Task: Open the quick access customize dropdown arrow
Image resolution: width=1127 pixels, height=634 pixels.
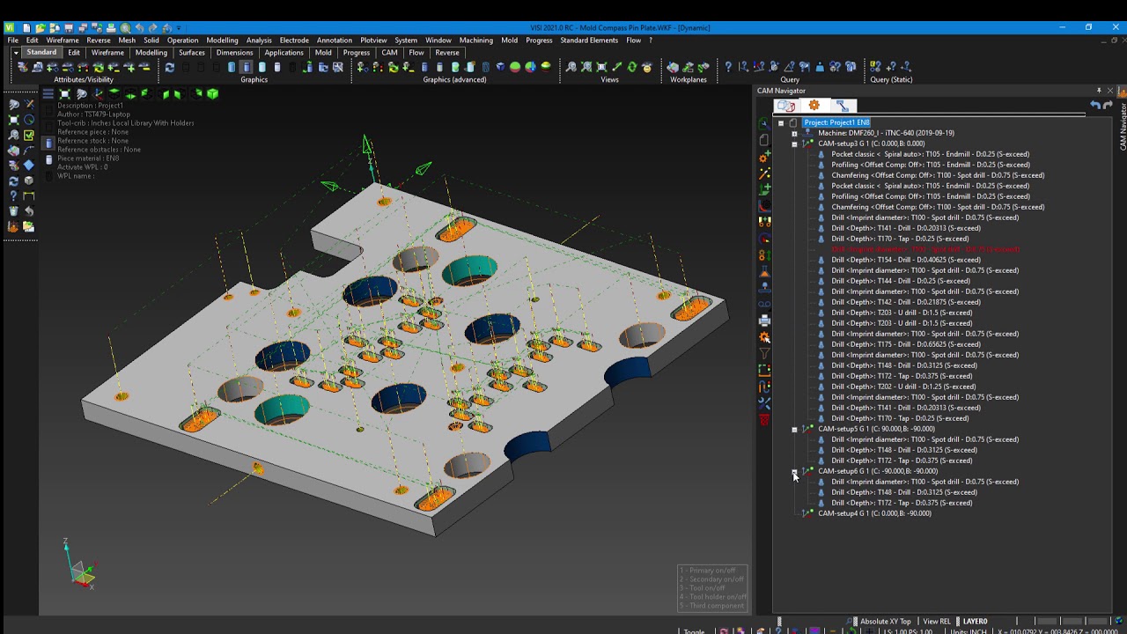Action: [x=179, y=27]
